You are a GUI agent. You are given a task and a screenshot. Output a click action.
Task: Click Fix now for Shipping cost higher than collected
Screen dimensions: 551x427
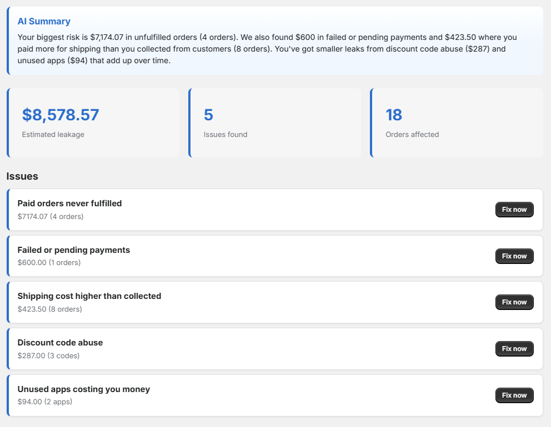(514, 302)
